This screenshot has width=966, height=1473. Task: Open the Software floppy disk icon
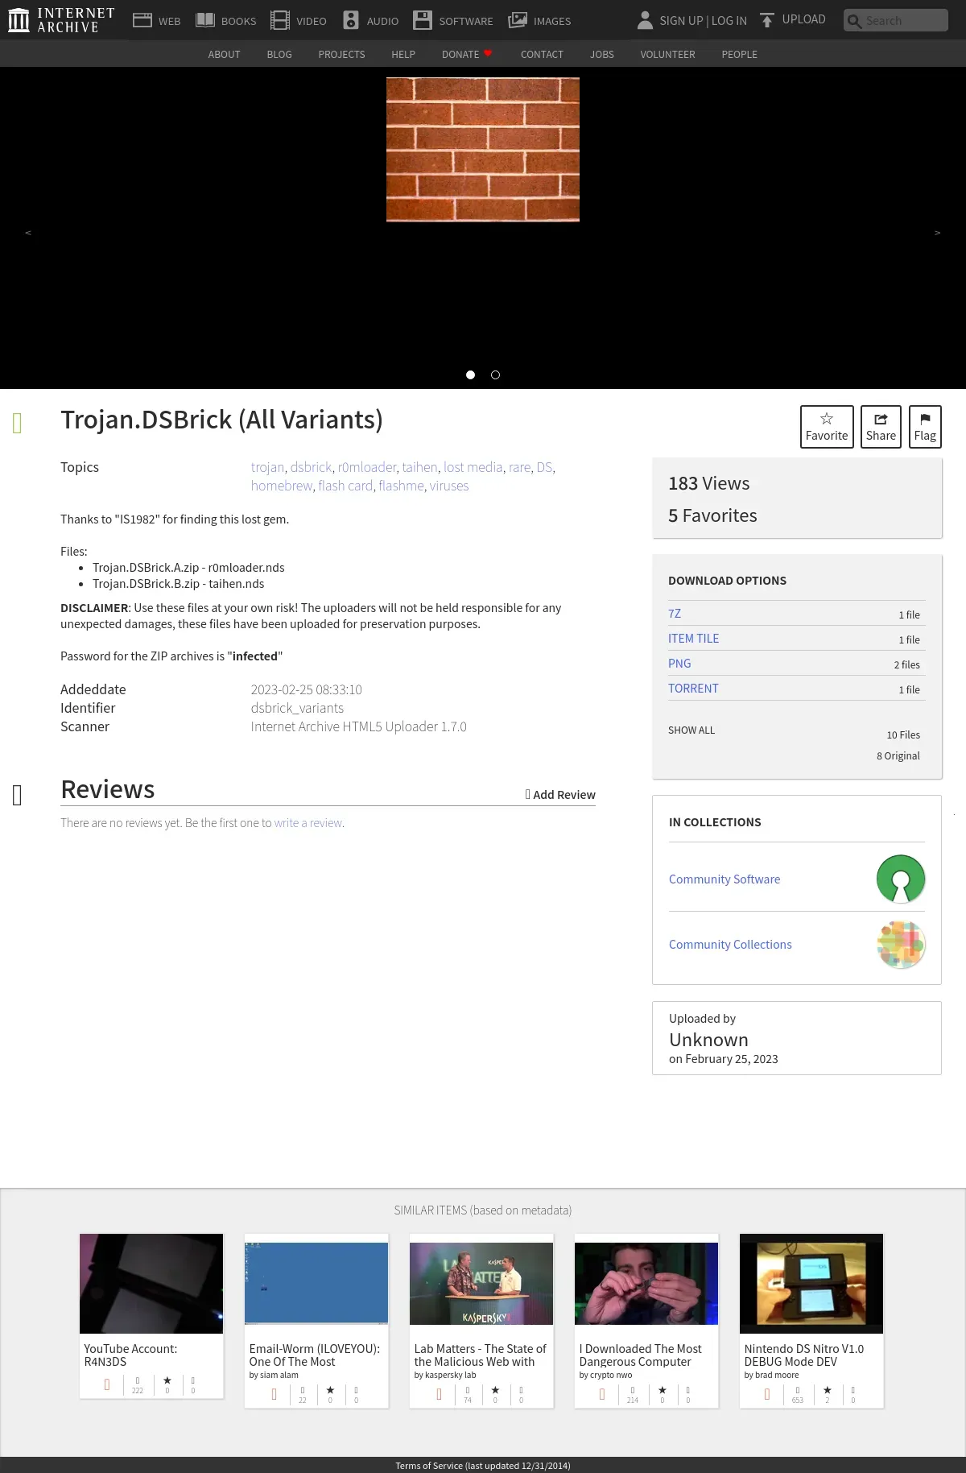pos(423,20)
